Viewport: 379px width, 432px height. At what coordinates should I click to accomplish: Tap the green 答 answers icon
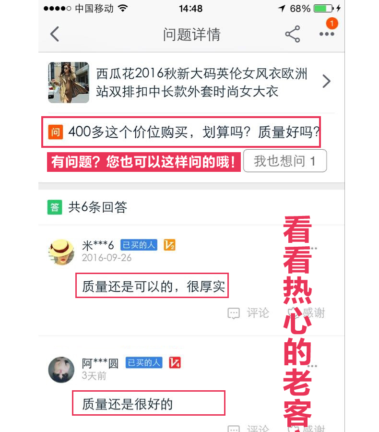[55, 207]
